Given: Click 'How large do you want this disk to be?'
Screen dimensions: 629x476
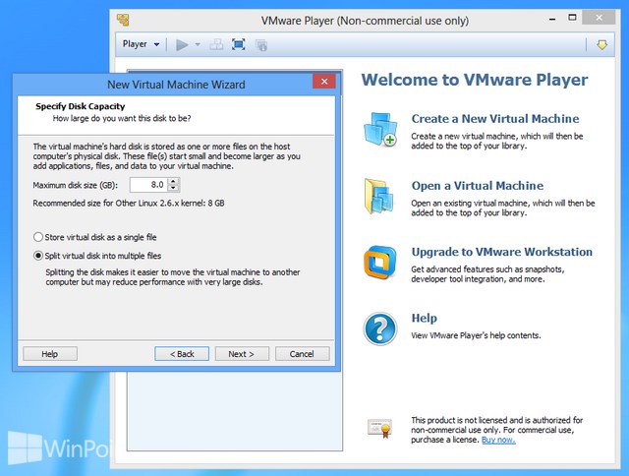Looking at the screenshot, I should [x=122, y=118].
